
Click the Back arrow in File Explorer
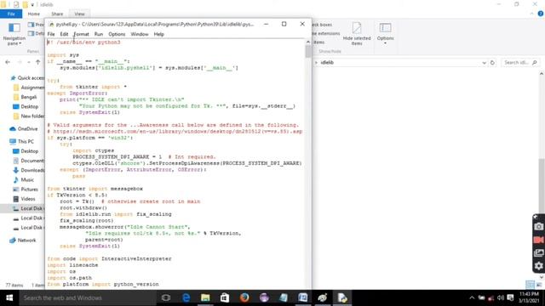pyautogui.click(x=8, y=62)
